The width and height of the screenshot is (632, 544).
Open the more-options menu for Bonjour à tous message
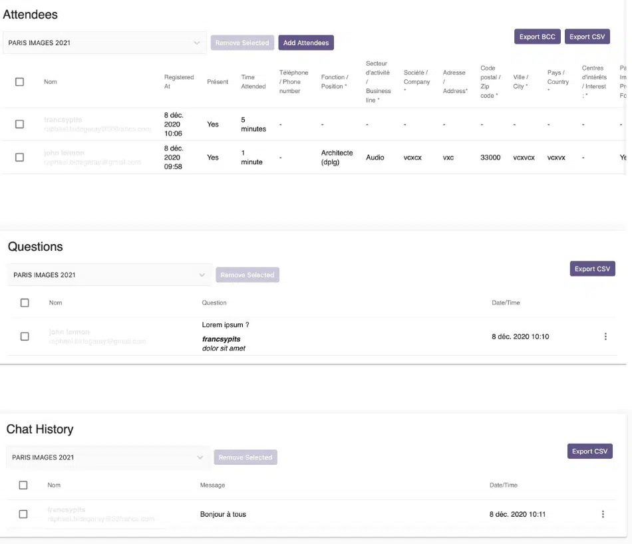(603, 514)
